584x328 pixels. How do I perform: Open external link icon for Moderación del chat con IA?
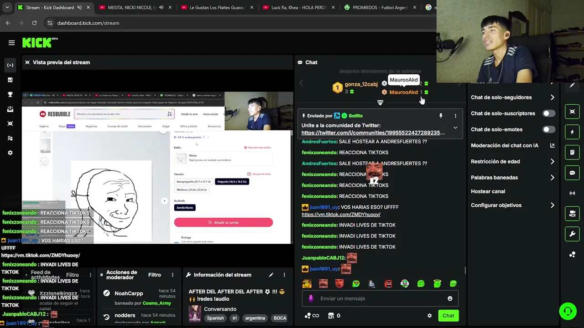point(552,145)
